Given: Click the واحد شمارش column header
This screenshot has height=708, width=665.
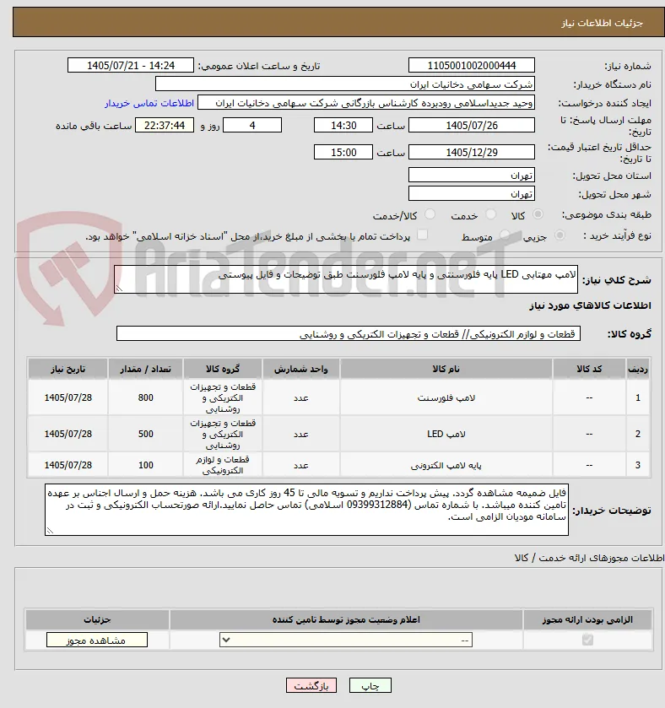Looking at the screenshot, I should pyautogui.click(x=300, y=369).
